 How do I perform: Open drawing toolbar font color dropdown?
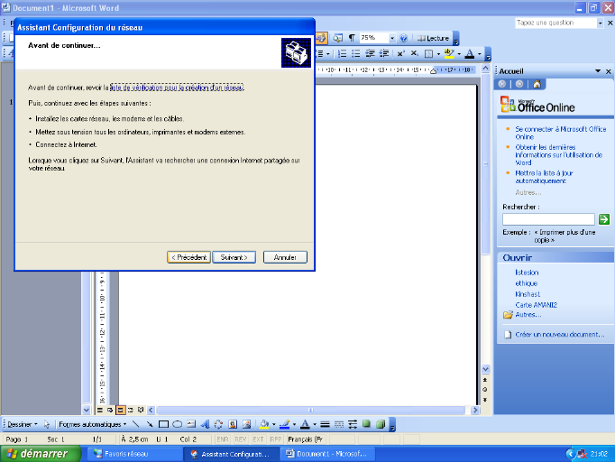[x=315, y=424]
